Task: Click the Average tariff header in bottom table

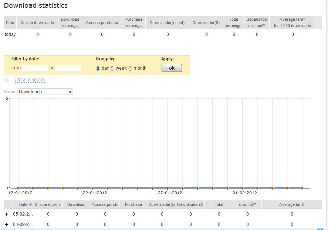Action: pyautogui.click(x=292, y=204)
